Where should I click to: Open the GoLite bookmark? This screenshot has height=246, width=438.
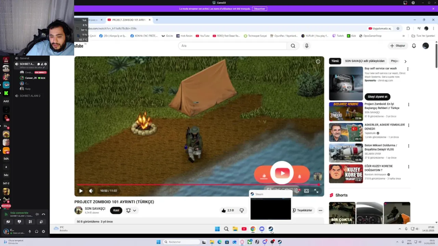167,36
